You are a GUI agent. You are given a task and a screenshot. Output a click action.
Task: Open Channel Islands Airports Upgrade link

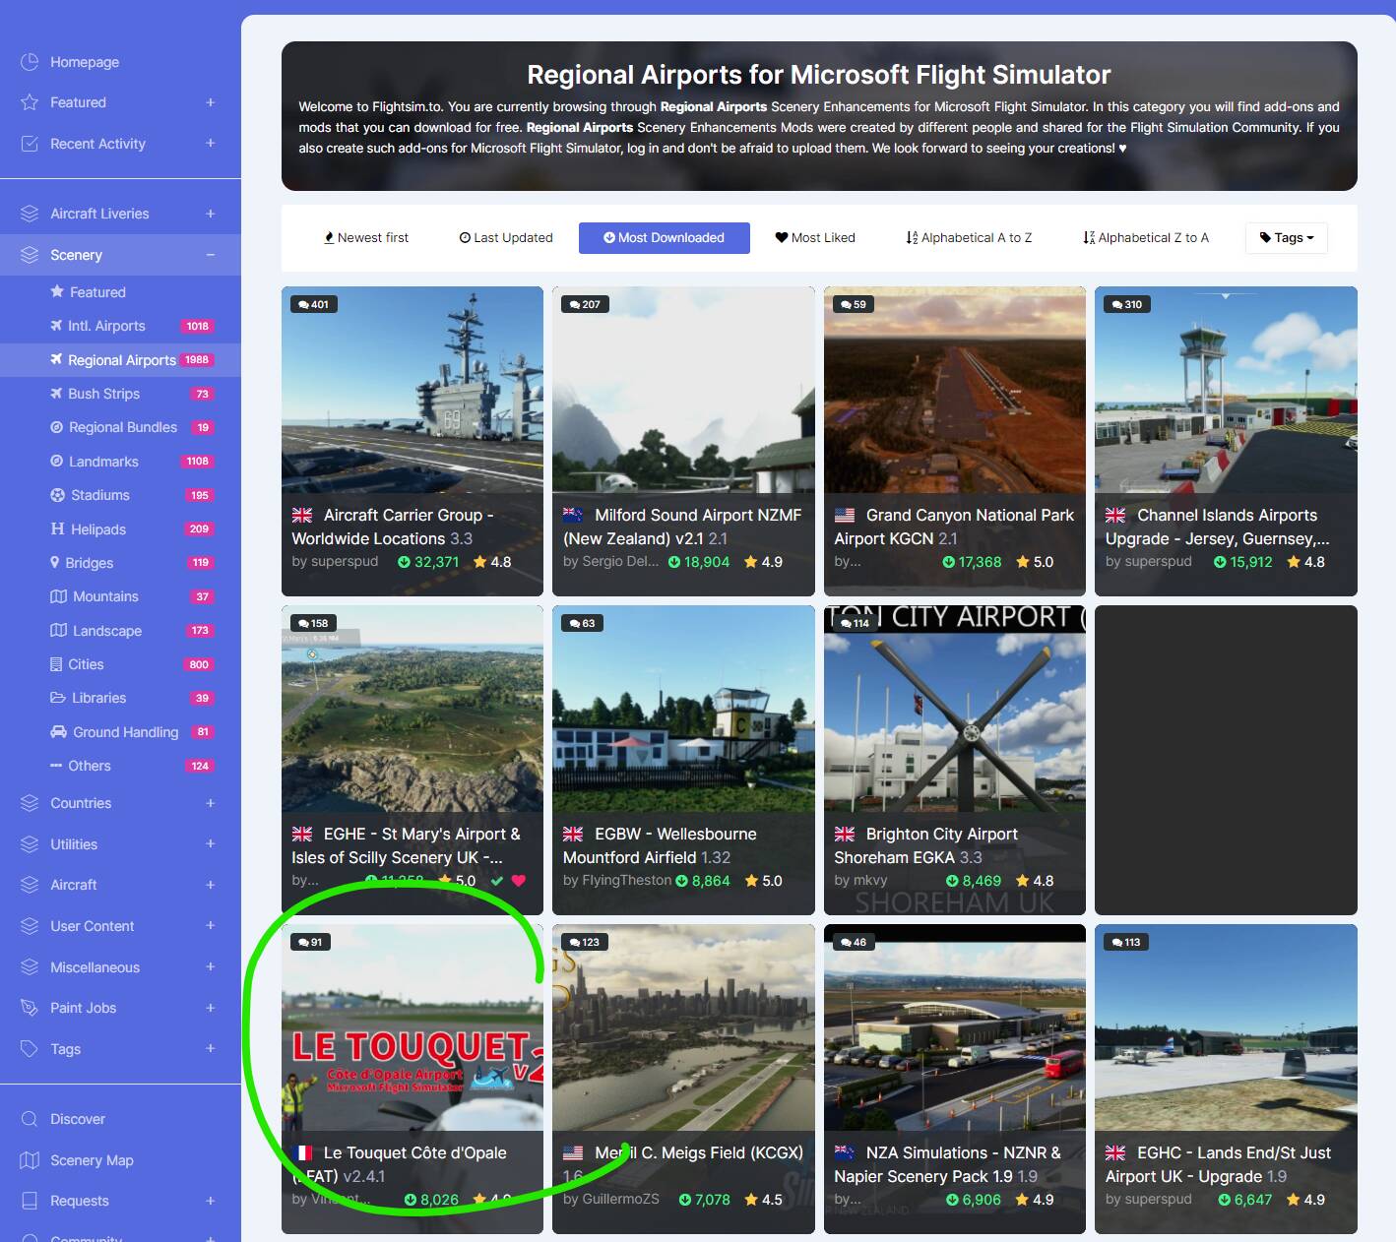click(1217, 527)
